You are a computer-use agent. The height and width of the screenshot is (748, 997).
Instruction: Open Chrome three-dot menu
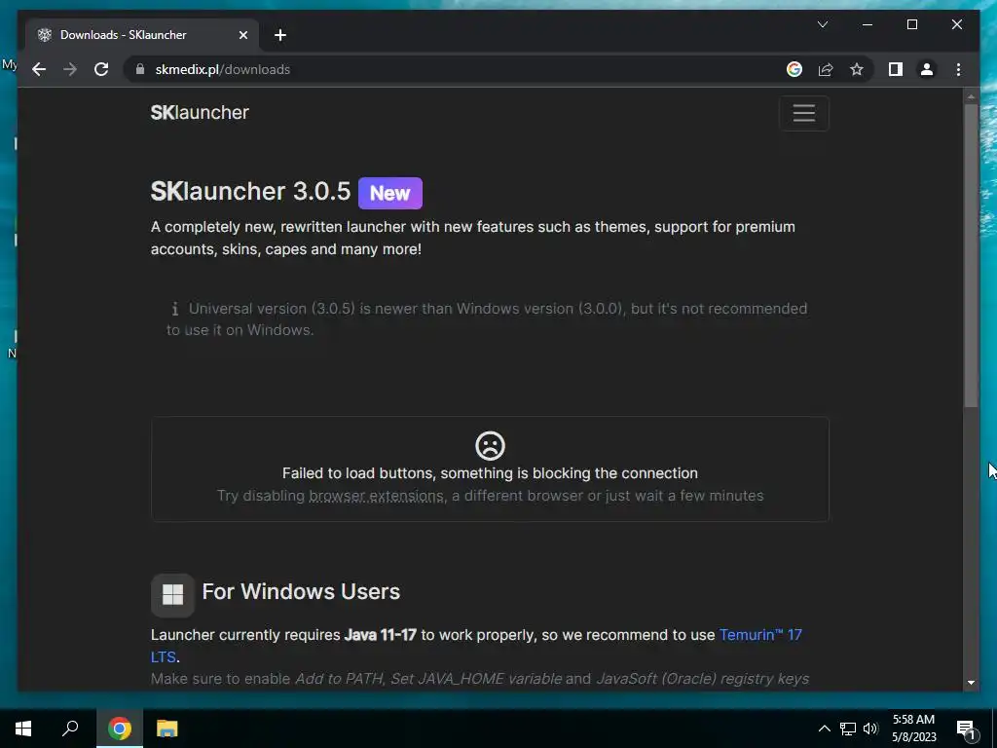tap(958, 69)
